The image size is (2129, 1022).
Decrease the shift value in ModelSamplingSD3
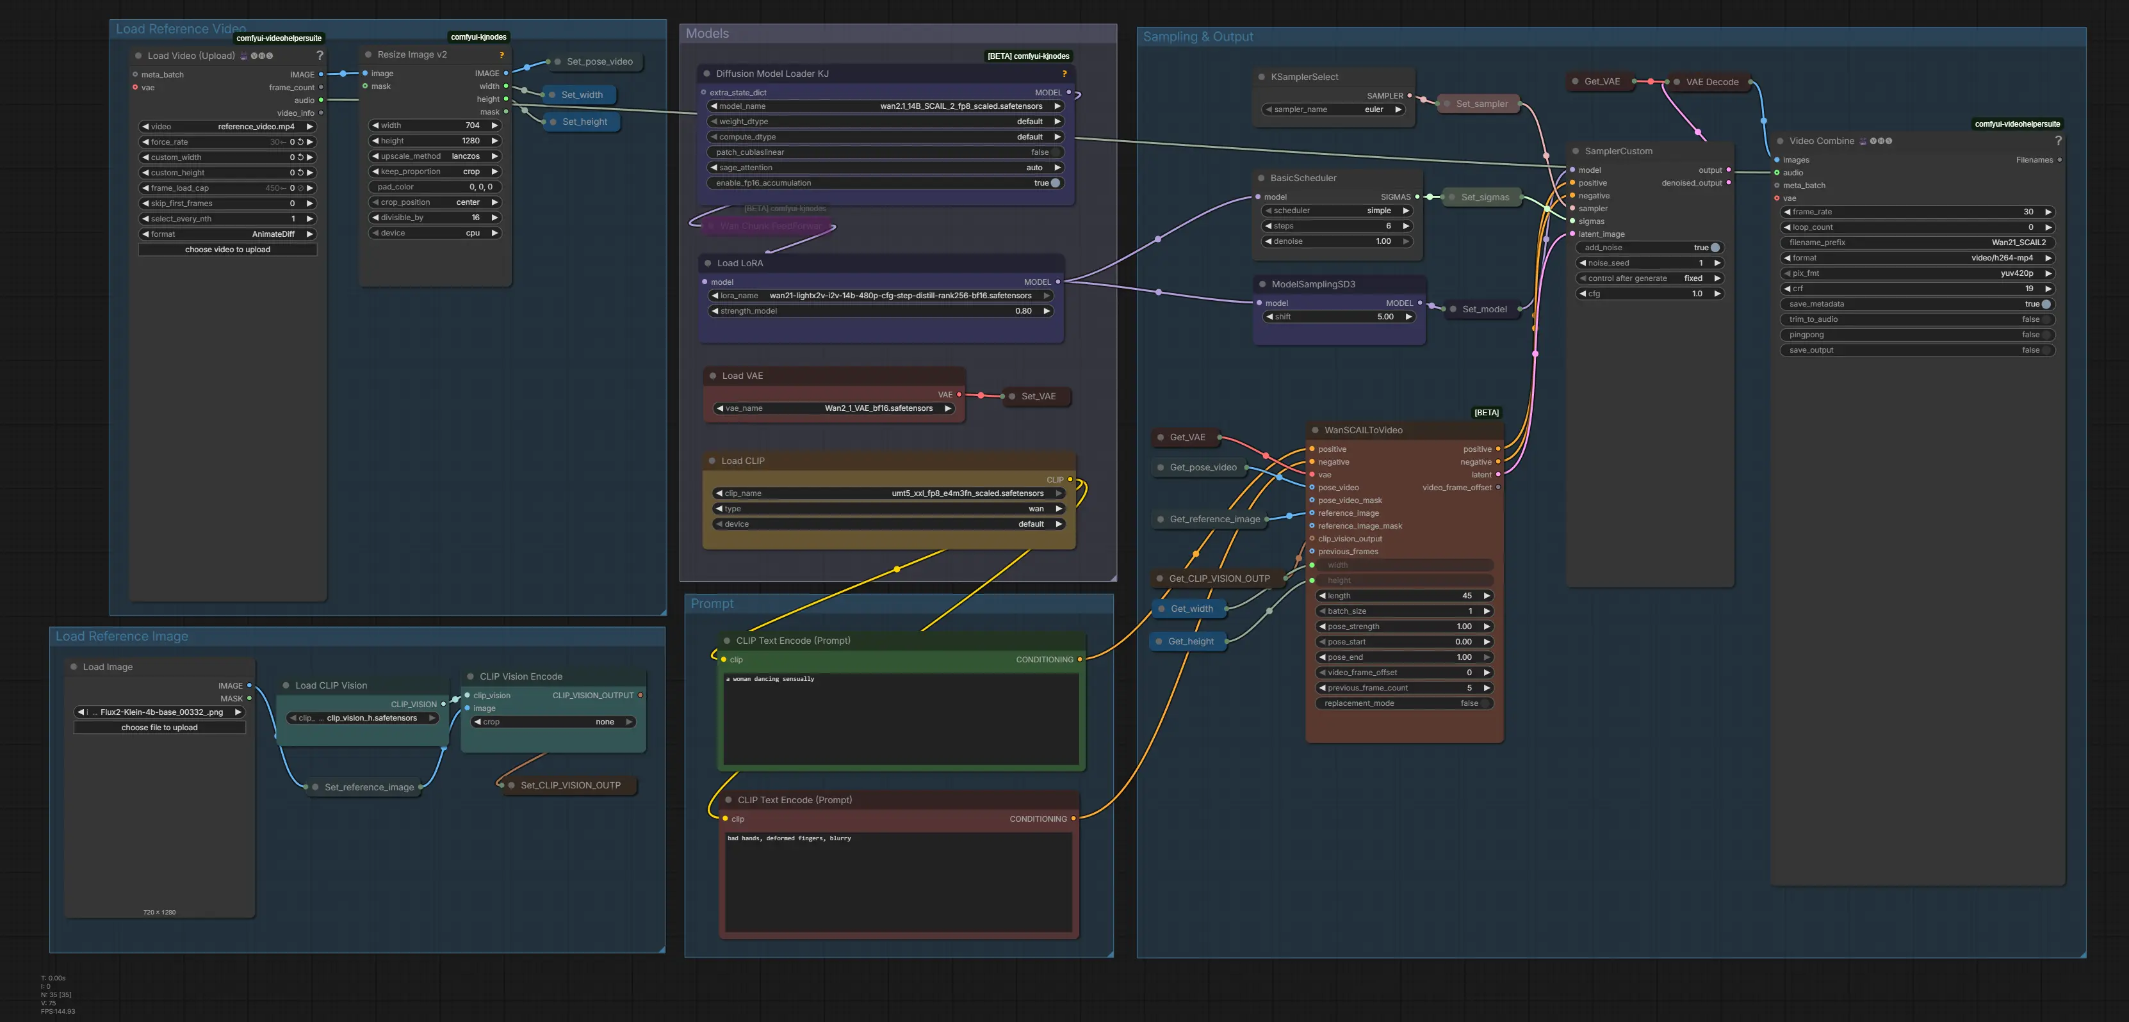1269,317
